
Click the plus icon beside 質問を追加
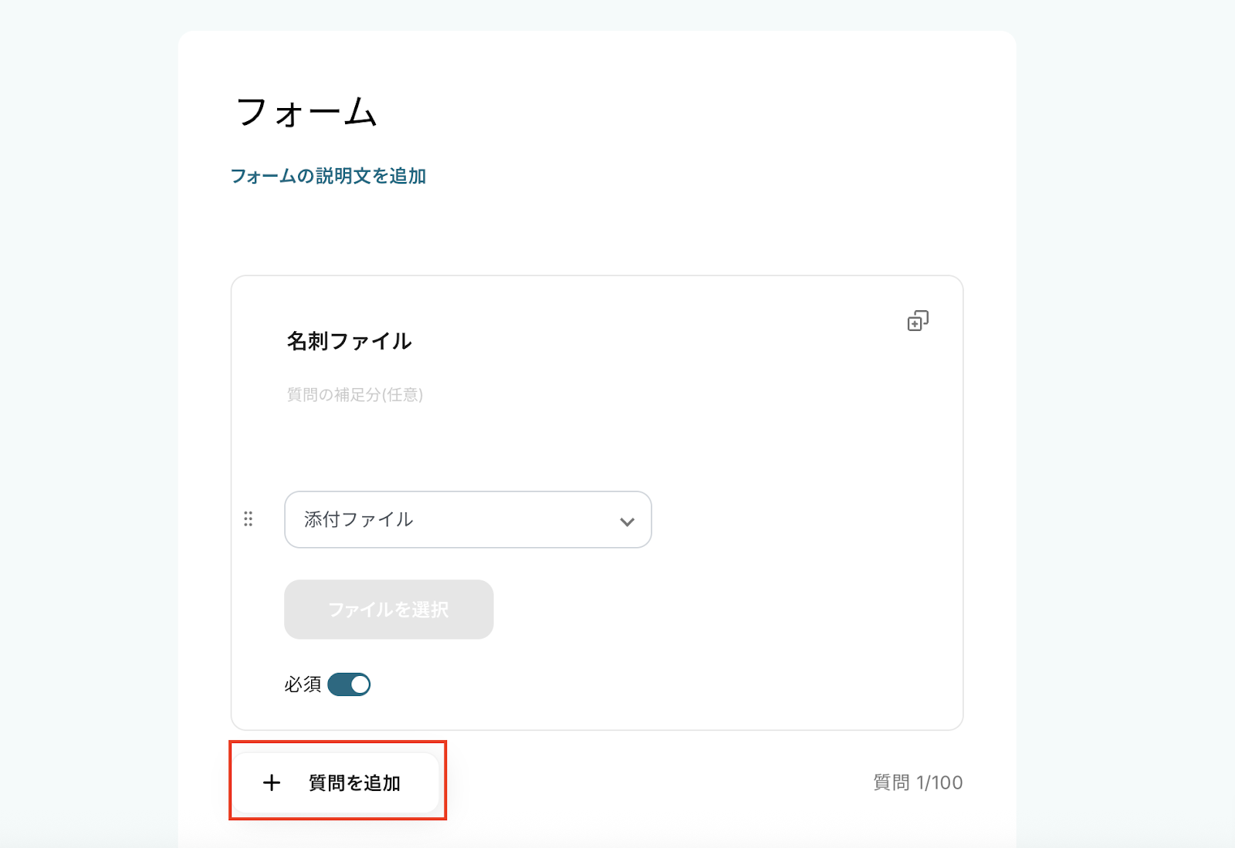(272, 783)
